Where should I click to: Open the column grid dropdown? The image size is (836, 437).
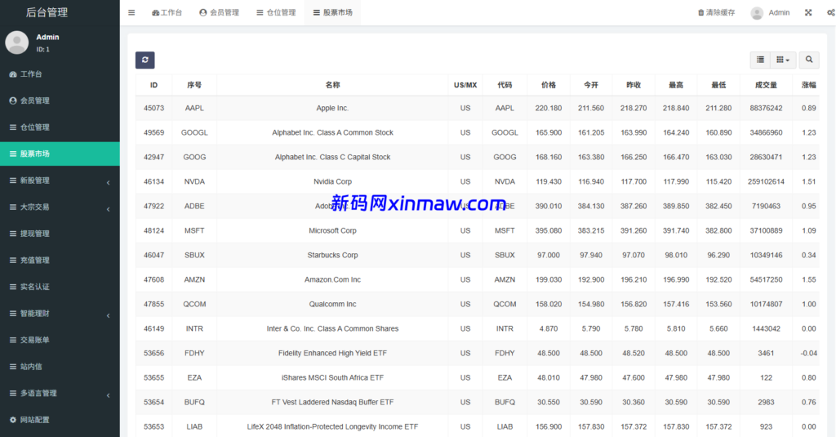(x=783, y=60)
